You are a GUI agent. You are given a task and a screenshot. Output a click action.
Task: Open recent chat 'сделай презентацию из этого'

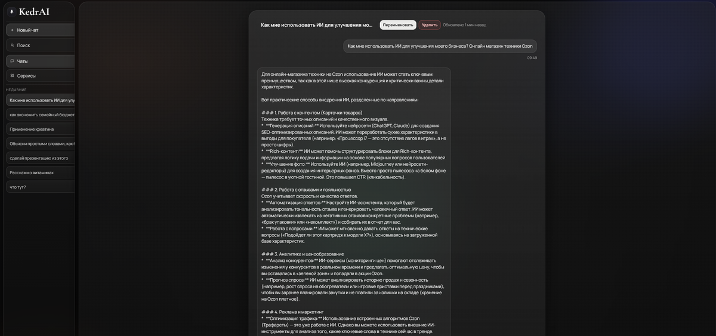41,158
